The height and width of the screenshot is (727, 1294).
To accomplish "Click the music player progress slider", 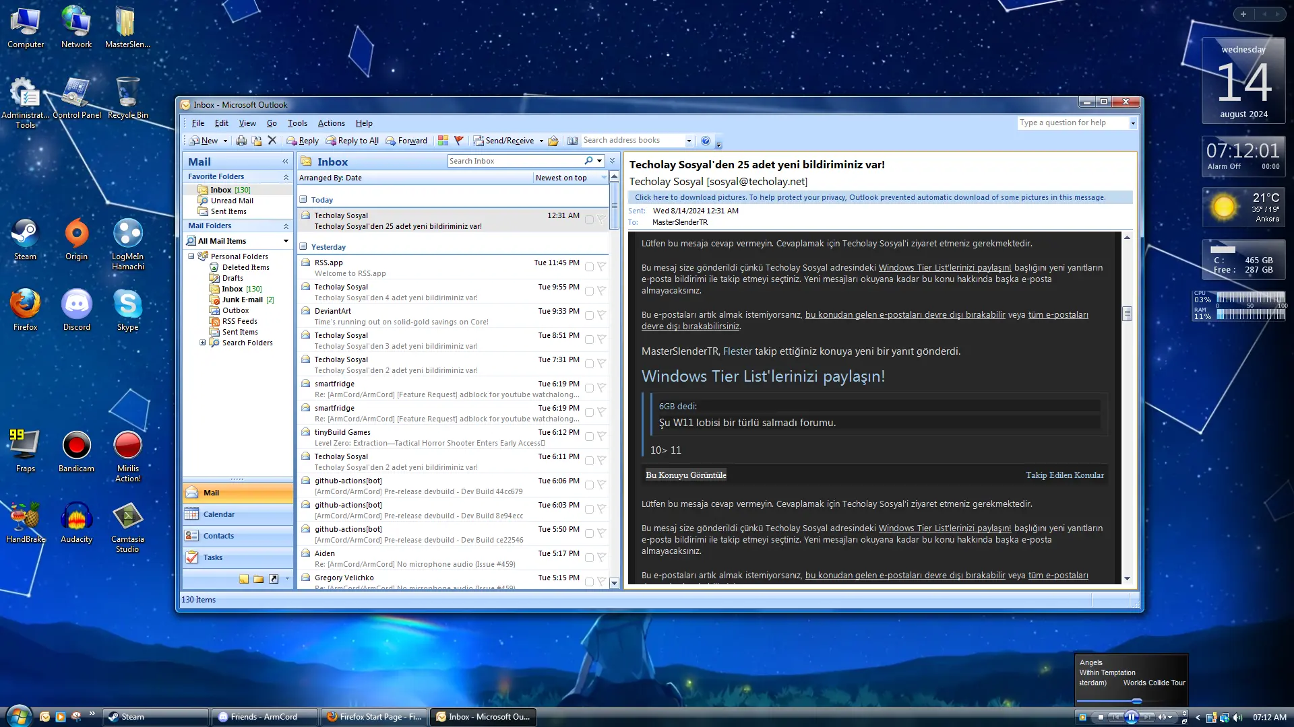I will click(1109, 701).
